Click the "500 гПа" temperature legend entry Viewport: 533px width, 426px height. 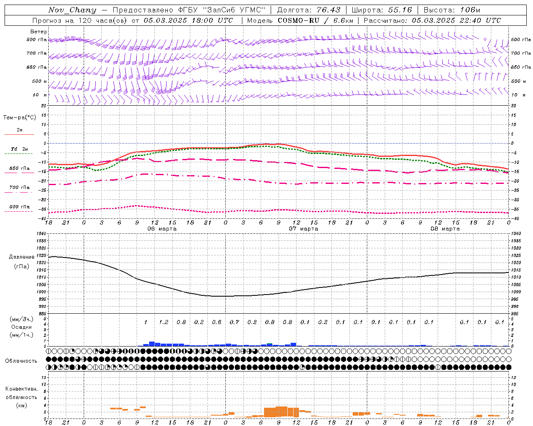point(19,207)
